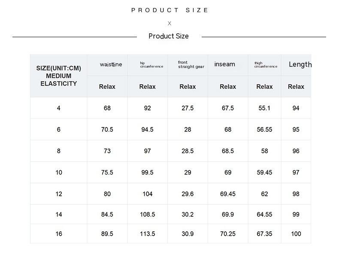Click the PRODUCT SIZE heading text
339x257 pixels.
pyautogui.click(x=169, y=10)
